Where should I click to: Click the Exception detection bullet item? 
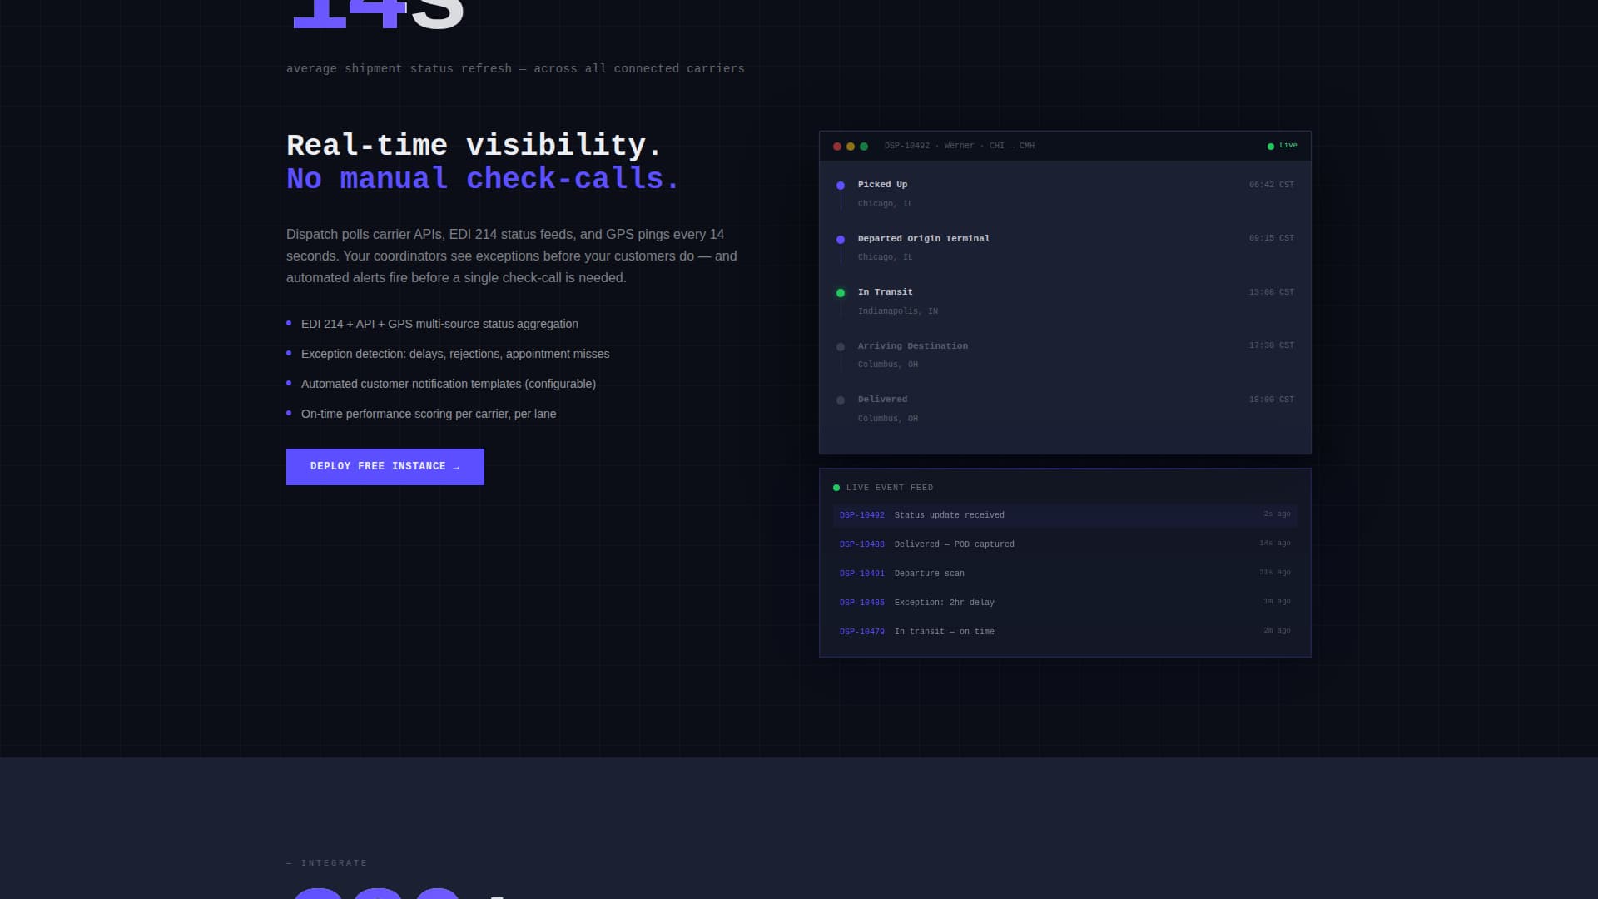[x=455, y=354]
